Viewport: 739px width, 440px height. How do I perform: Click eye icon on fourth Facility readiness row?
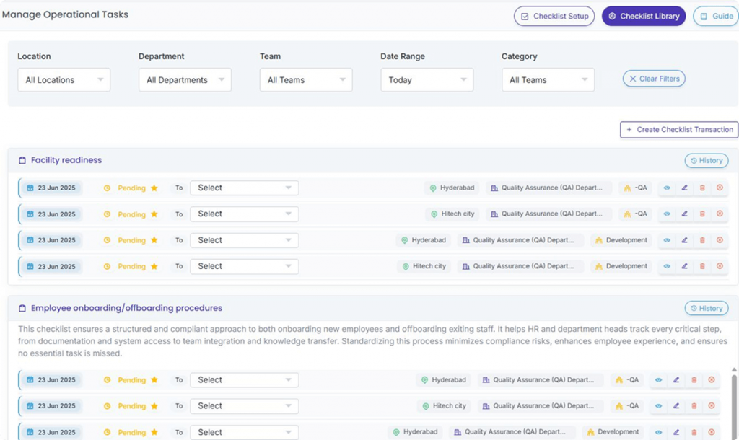(667, 266)
